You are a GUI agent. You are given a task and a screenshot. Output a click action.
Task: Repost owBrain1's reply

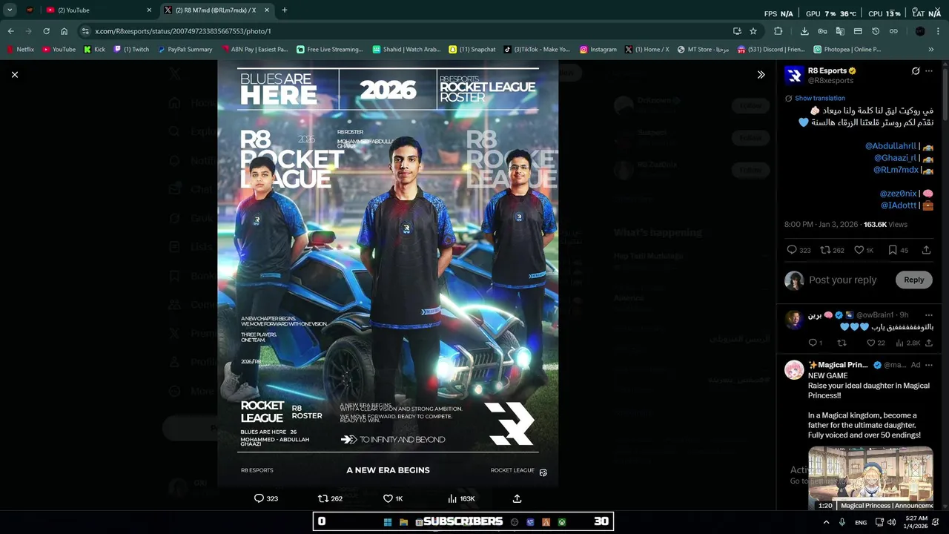click(x=841, y=343)
